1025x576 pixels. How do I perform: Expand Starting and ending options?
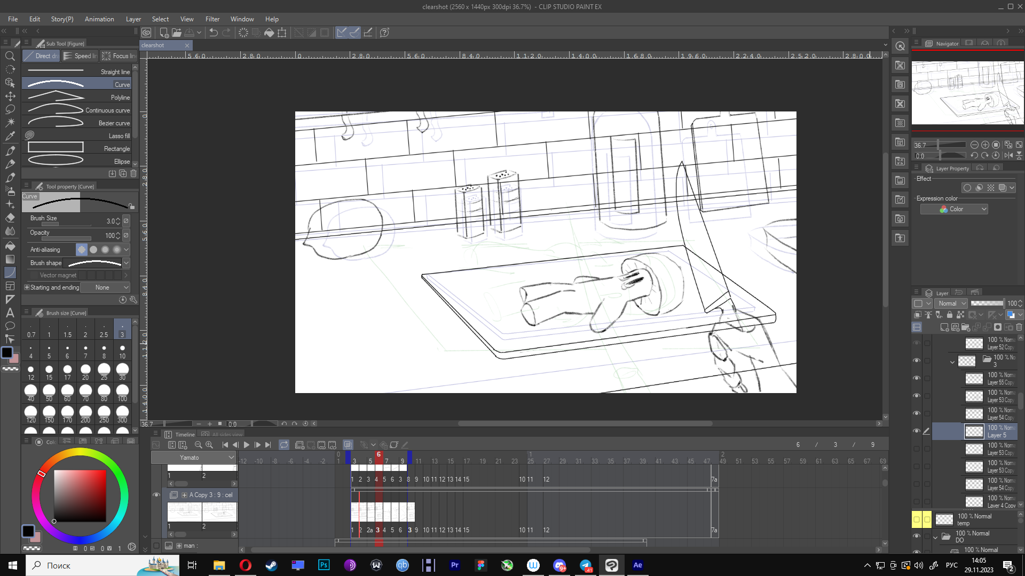click(x=27, y=287)
